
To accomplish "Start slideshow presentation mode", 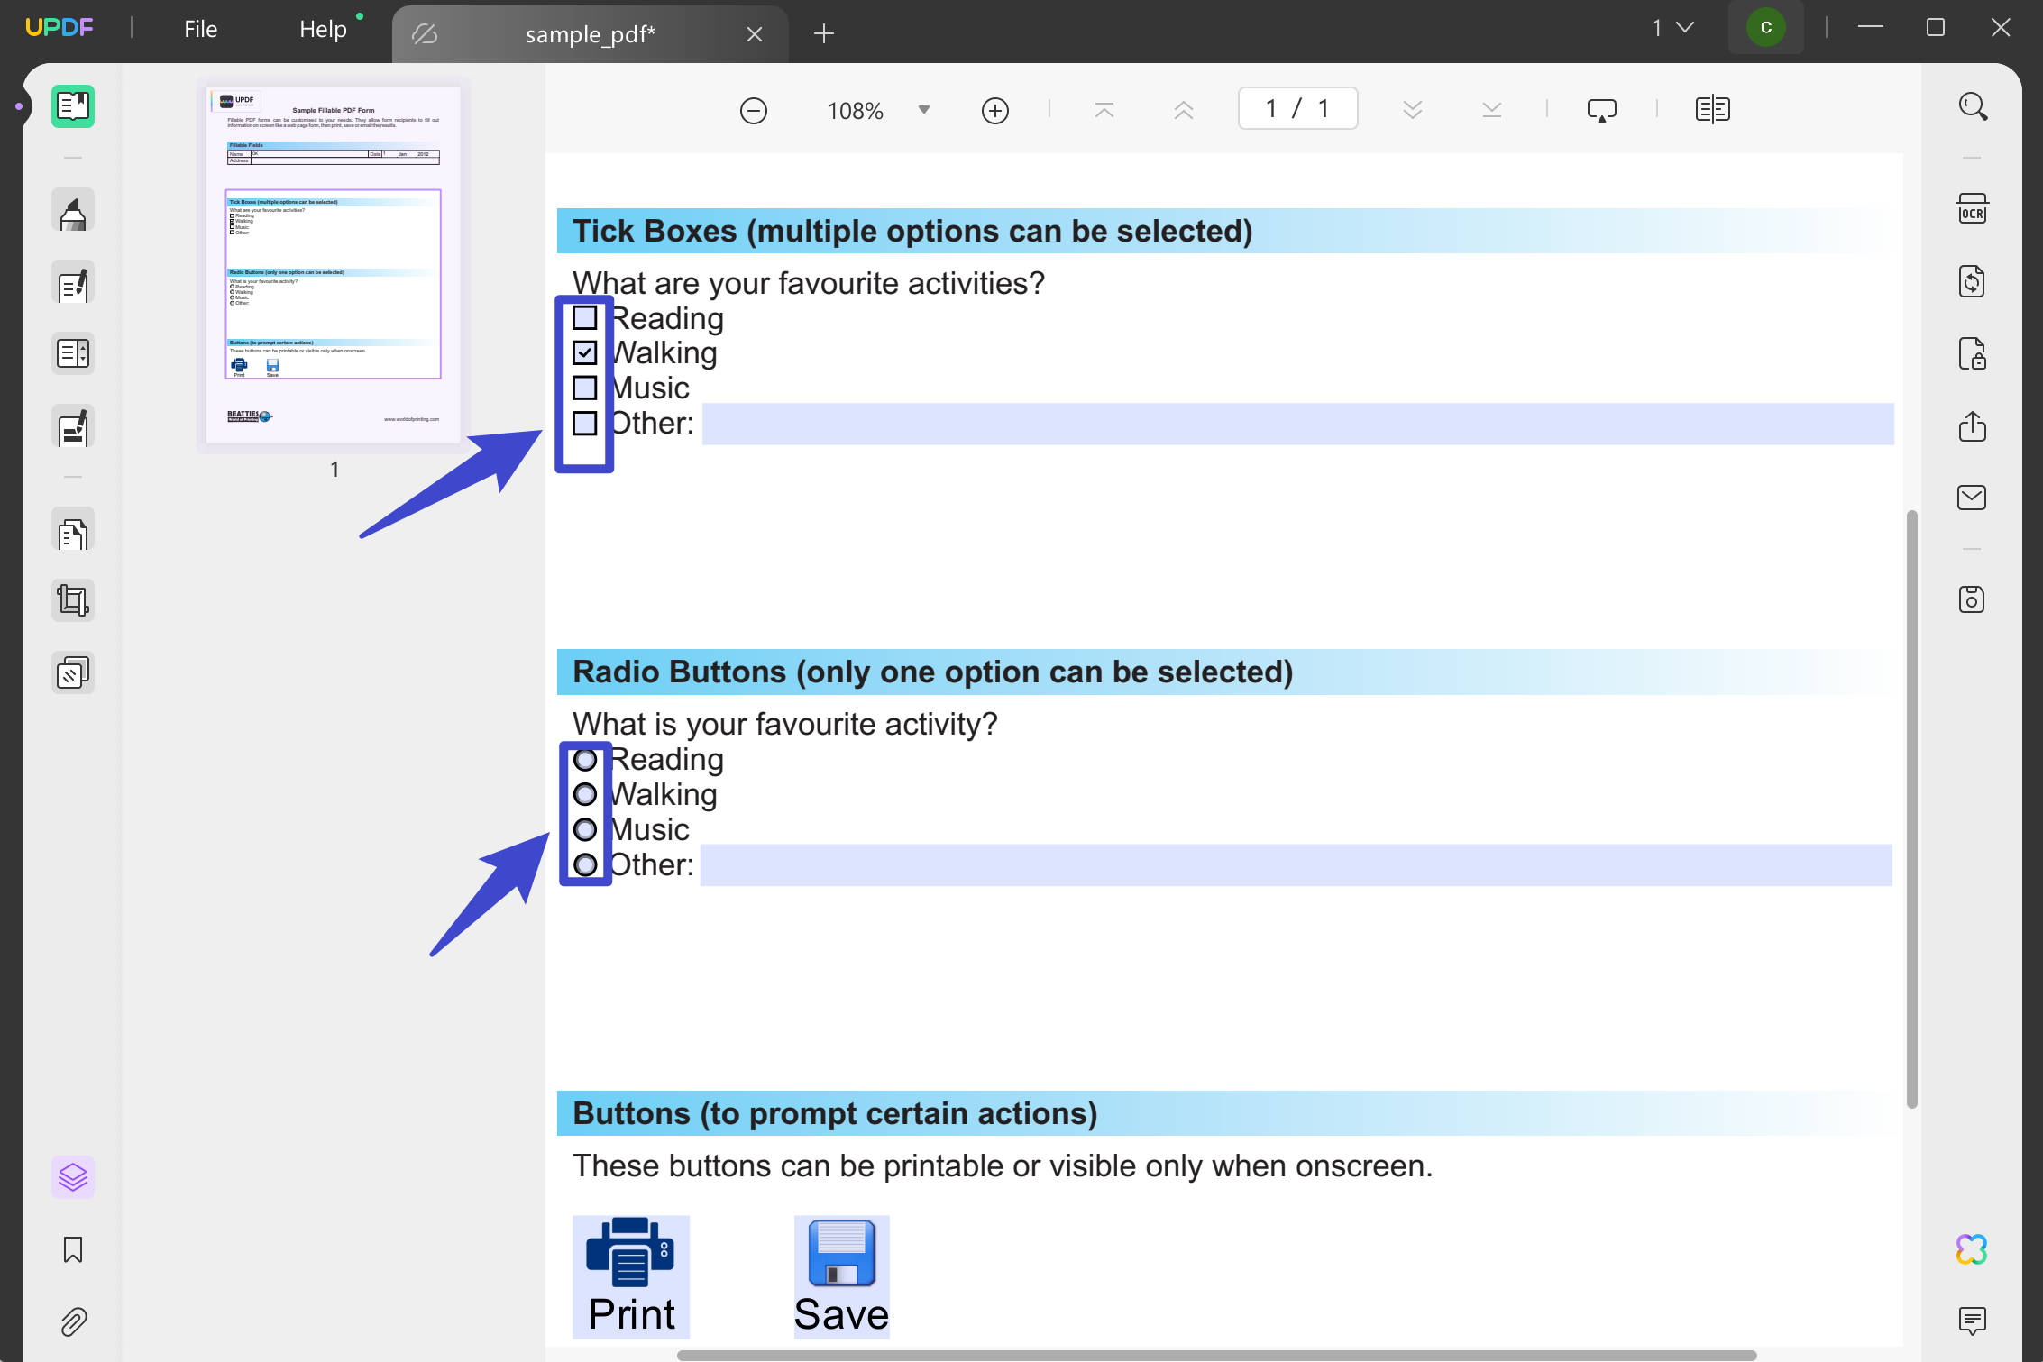I will click(x=1601, y=111).
